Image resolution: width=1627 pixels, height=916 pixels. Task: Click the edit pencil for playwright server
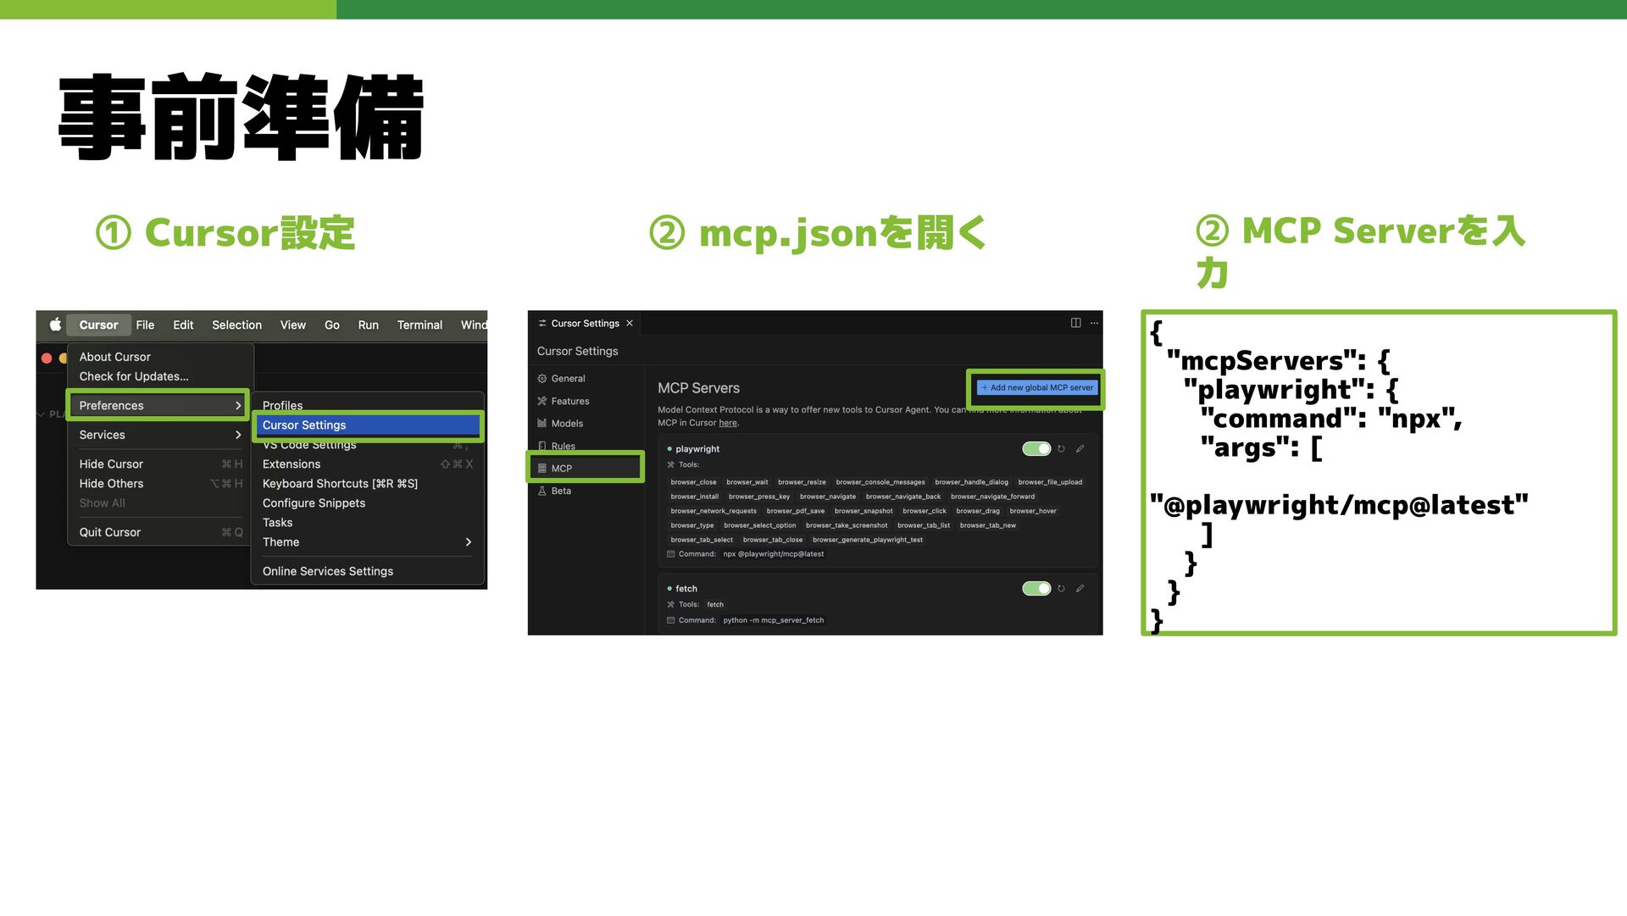coord(1080,449)
